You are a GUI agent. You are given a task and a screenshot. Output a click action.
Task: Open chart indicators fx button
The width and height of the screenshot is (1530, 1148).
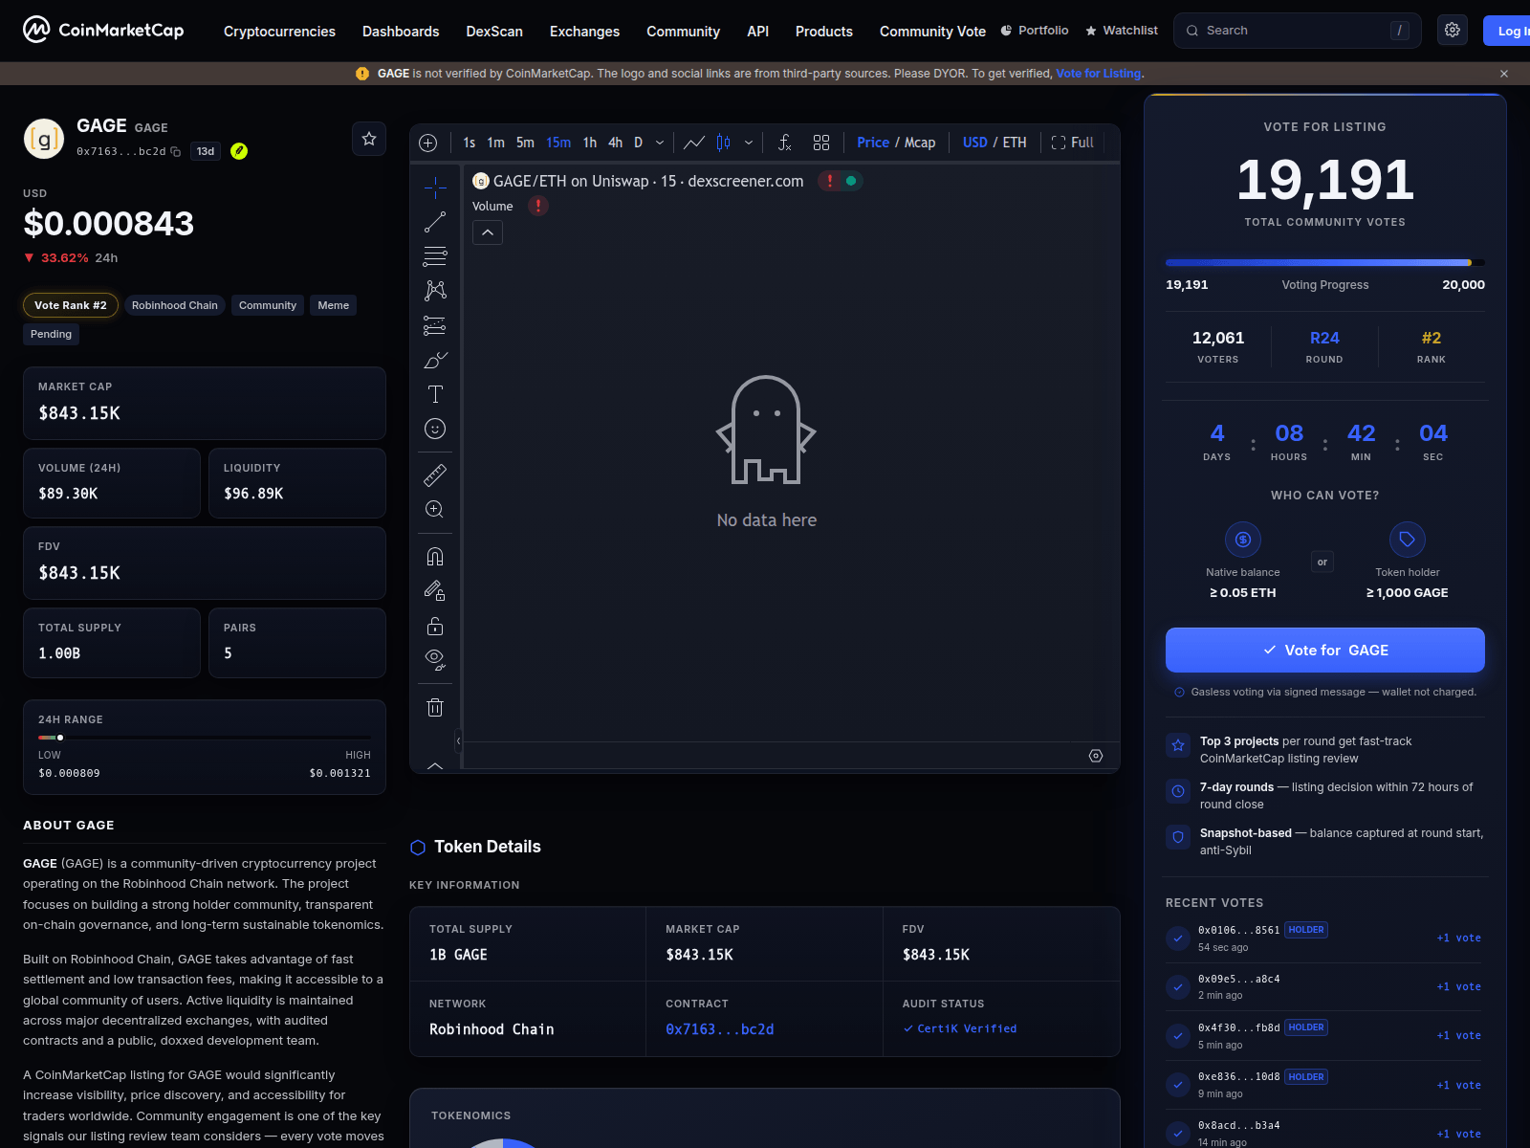784,143
